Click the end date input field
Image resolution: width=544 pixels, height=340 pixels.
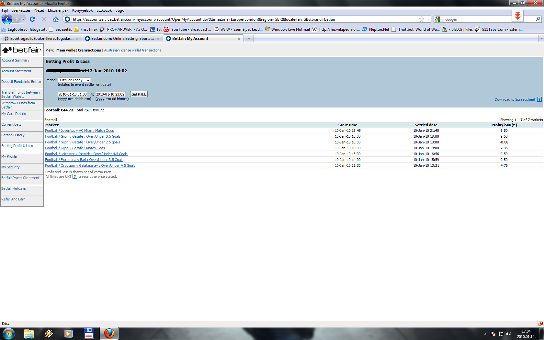click(110, 94)
